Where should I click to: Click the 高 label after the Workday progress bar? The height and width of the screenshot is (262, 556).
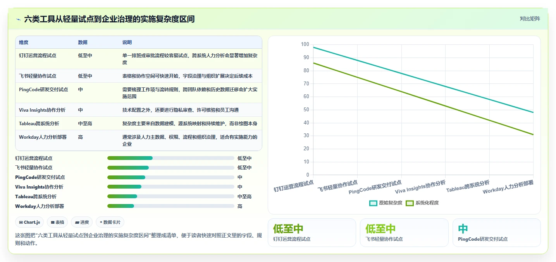240,206
